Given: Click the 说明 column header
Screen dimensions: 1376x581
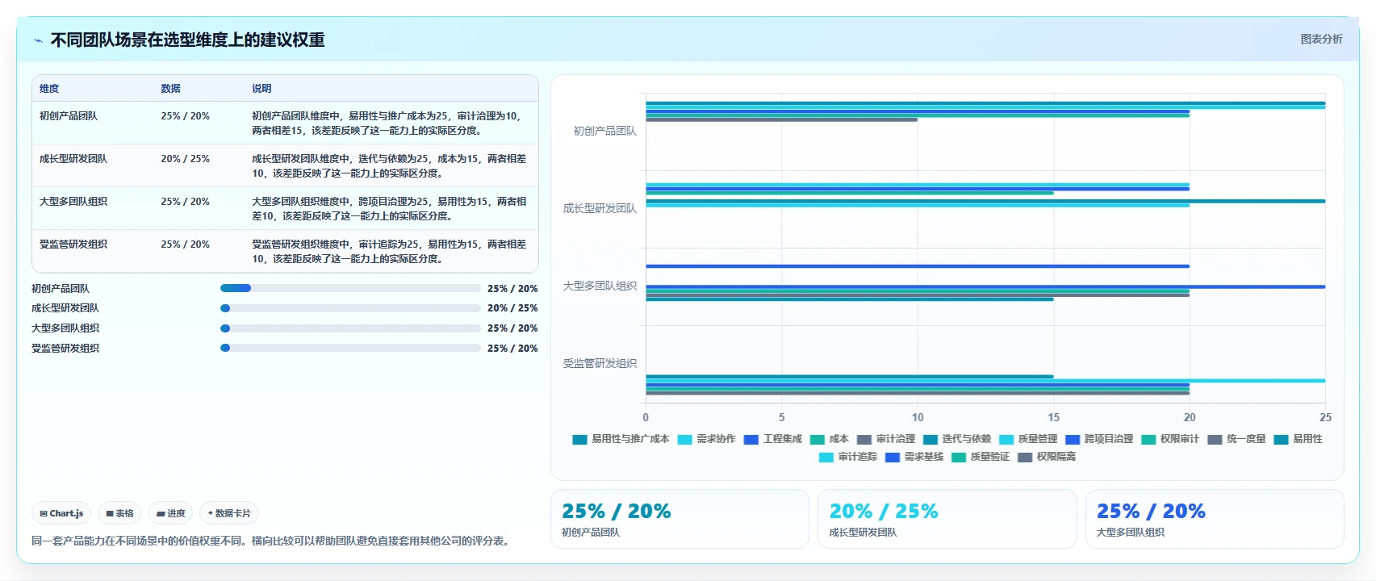Looking at the screenshot, I should [x=261, y=89].
